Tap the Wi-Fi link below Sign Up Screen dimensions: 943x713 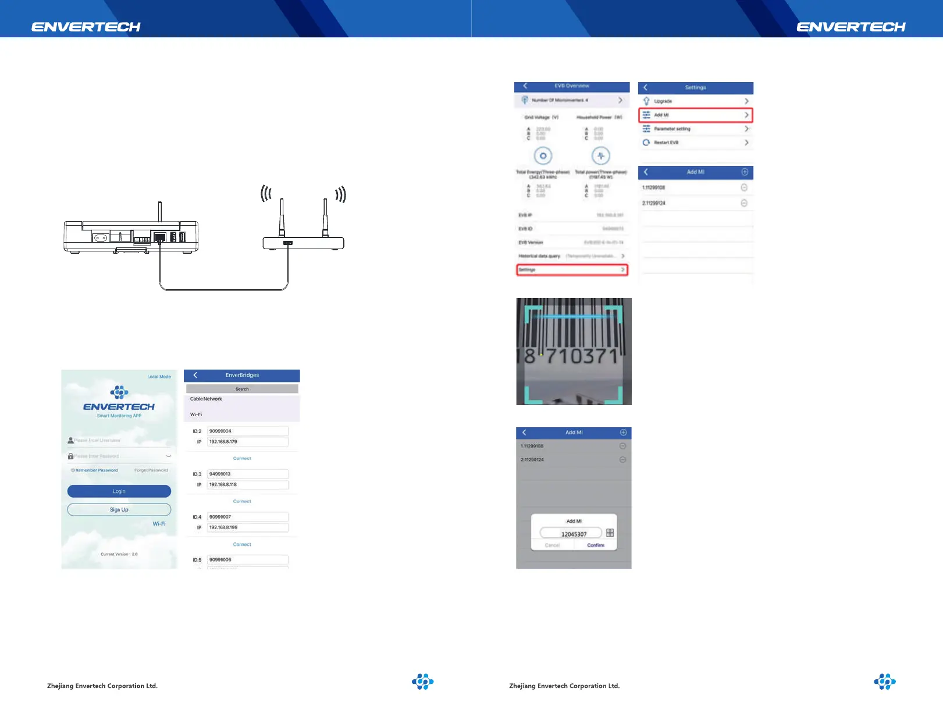click(x=159, y=524)
